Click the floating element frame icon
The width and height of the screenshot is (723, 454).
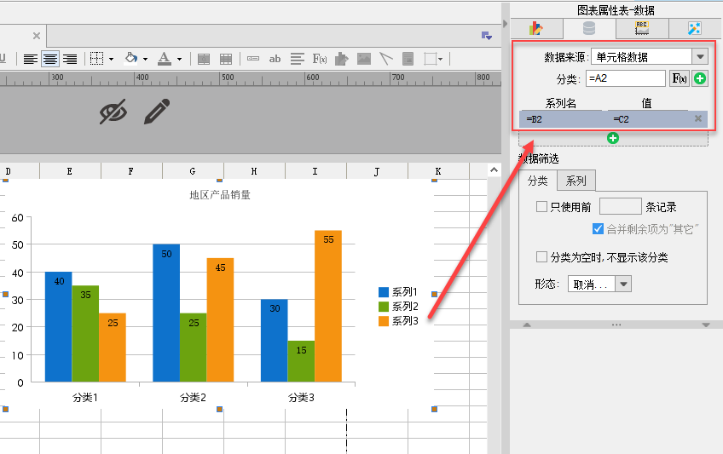click(x=431, y=59)
